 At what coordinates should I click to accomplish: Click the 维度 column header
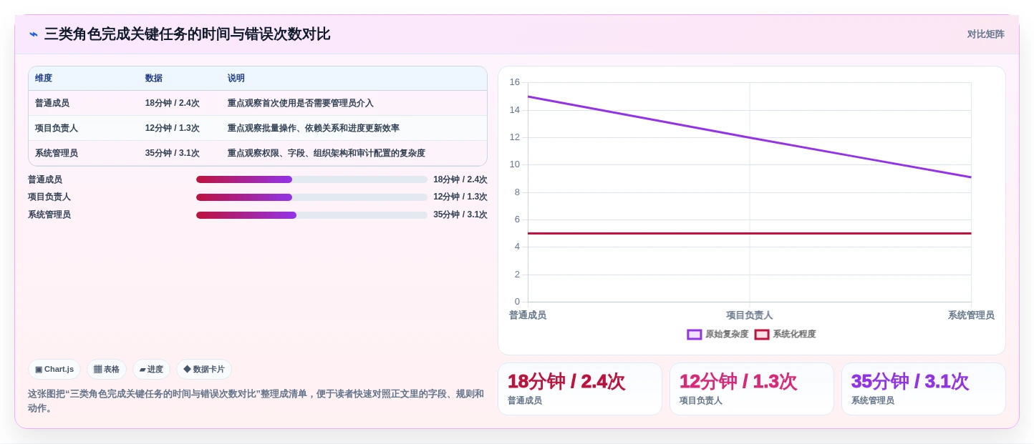pos(44,78)
